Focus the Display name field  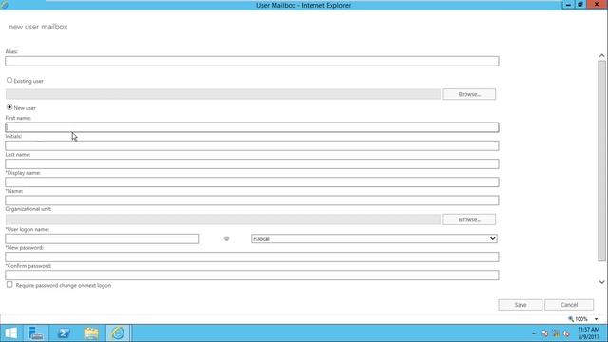pos(252,181)
